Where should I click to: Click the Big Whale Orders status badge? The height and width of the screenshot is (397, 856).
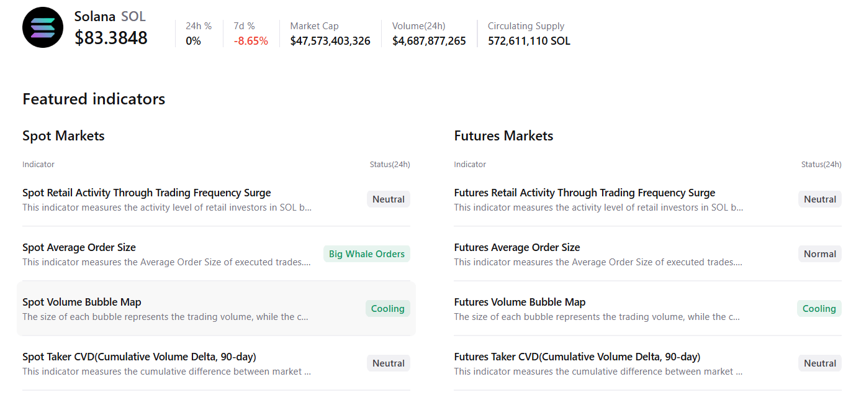[366, 254]
